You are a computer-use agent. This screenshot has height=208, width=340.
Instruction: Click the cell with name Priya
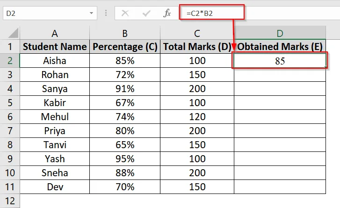(55, 131)
